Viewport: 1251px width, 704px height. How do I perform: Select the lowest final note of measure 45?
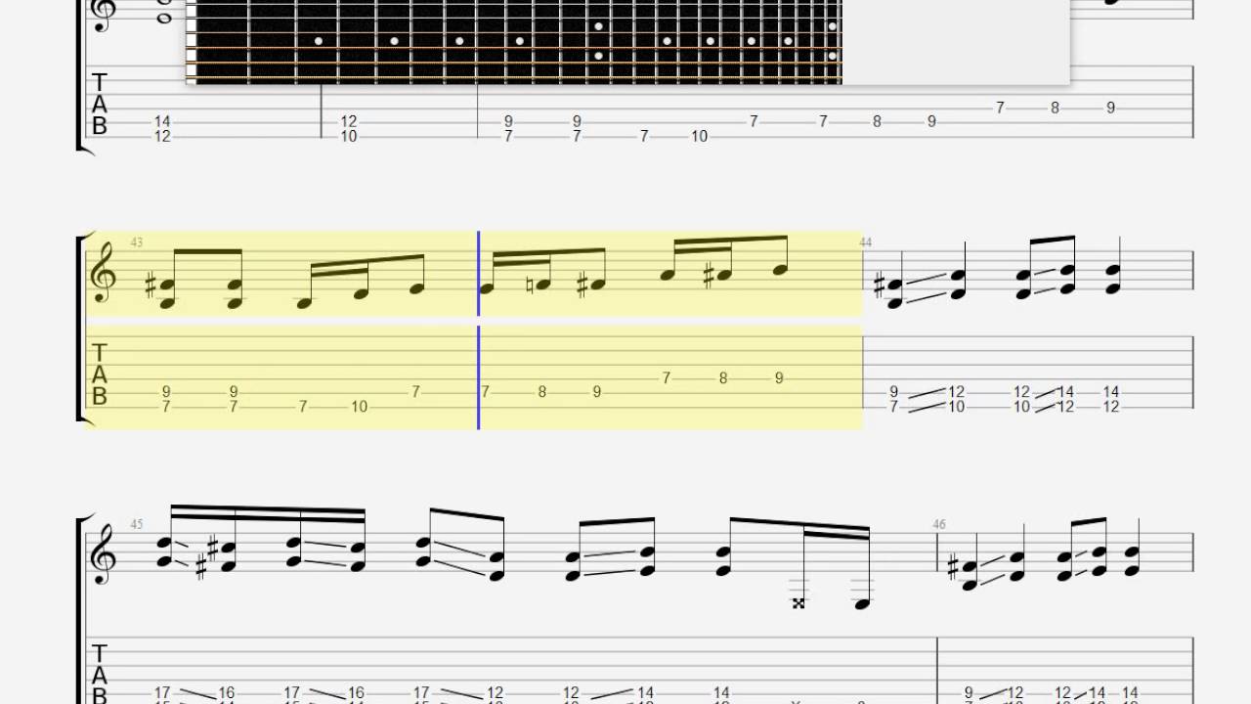click(x=861, y=604)
